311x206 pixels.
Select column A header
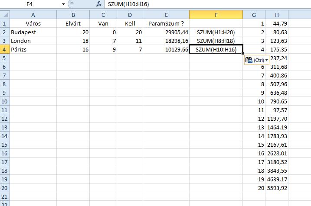(33, 15)
